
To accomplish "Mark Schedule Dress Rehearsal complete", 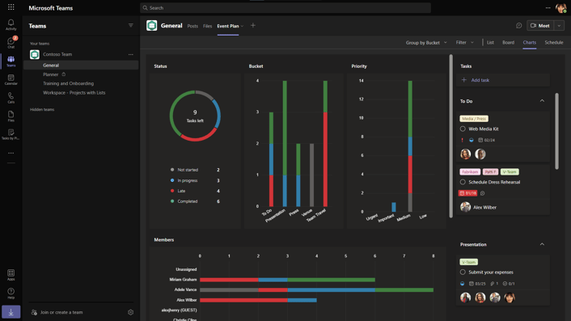I will (x=463, y=182).
